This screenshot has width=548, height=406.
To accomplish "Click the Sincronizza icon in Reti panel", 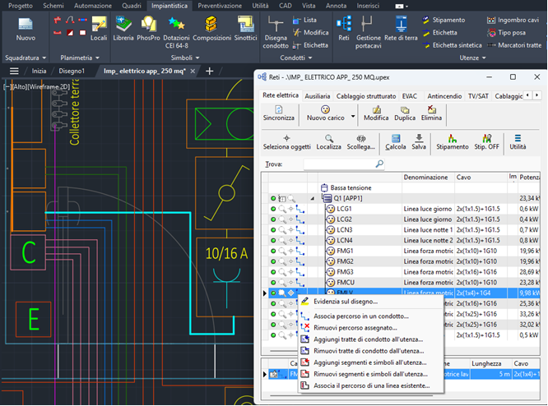I will click(x=278, y=110).
